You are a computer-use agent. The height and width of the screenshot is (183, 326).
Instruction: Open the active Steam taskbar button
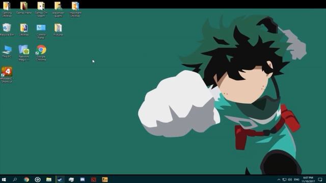(60, 179)
